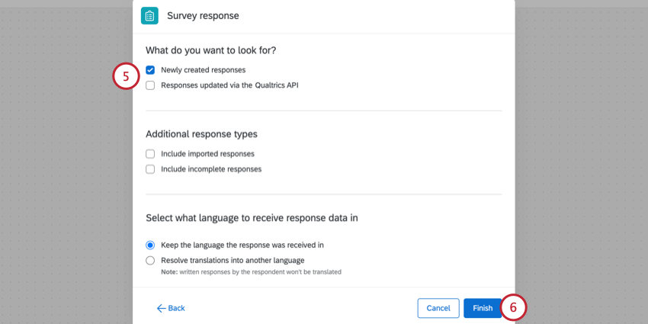Image resolution: width=648 pixels, height=324 pixels.
Task: Check the Include incomplete responses checkbox
Action: click(150, 169)
